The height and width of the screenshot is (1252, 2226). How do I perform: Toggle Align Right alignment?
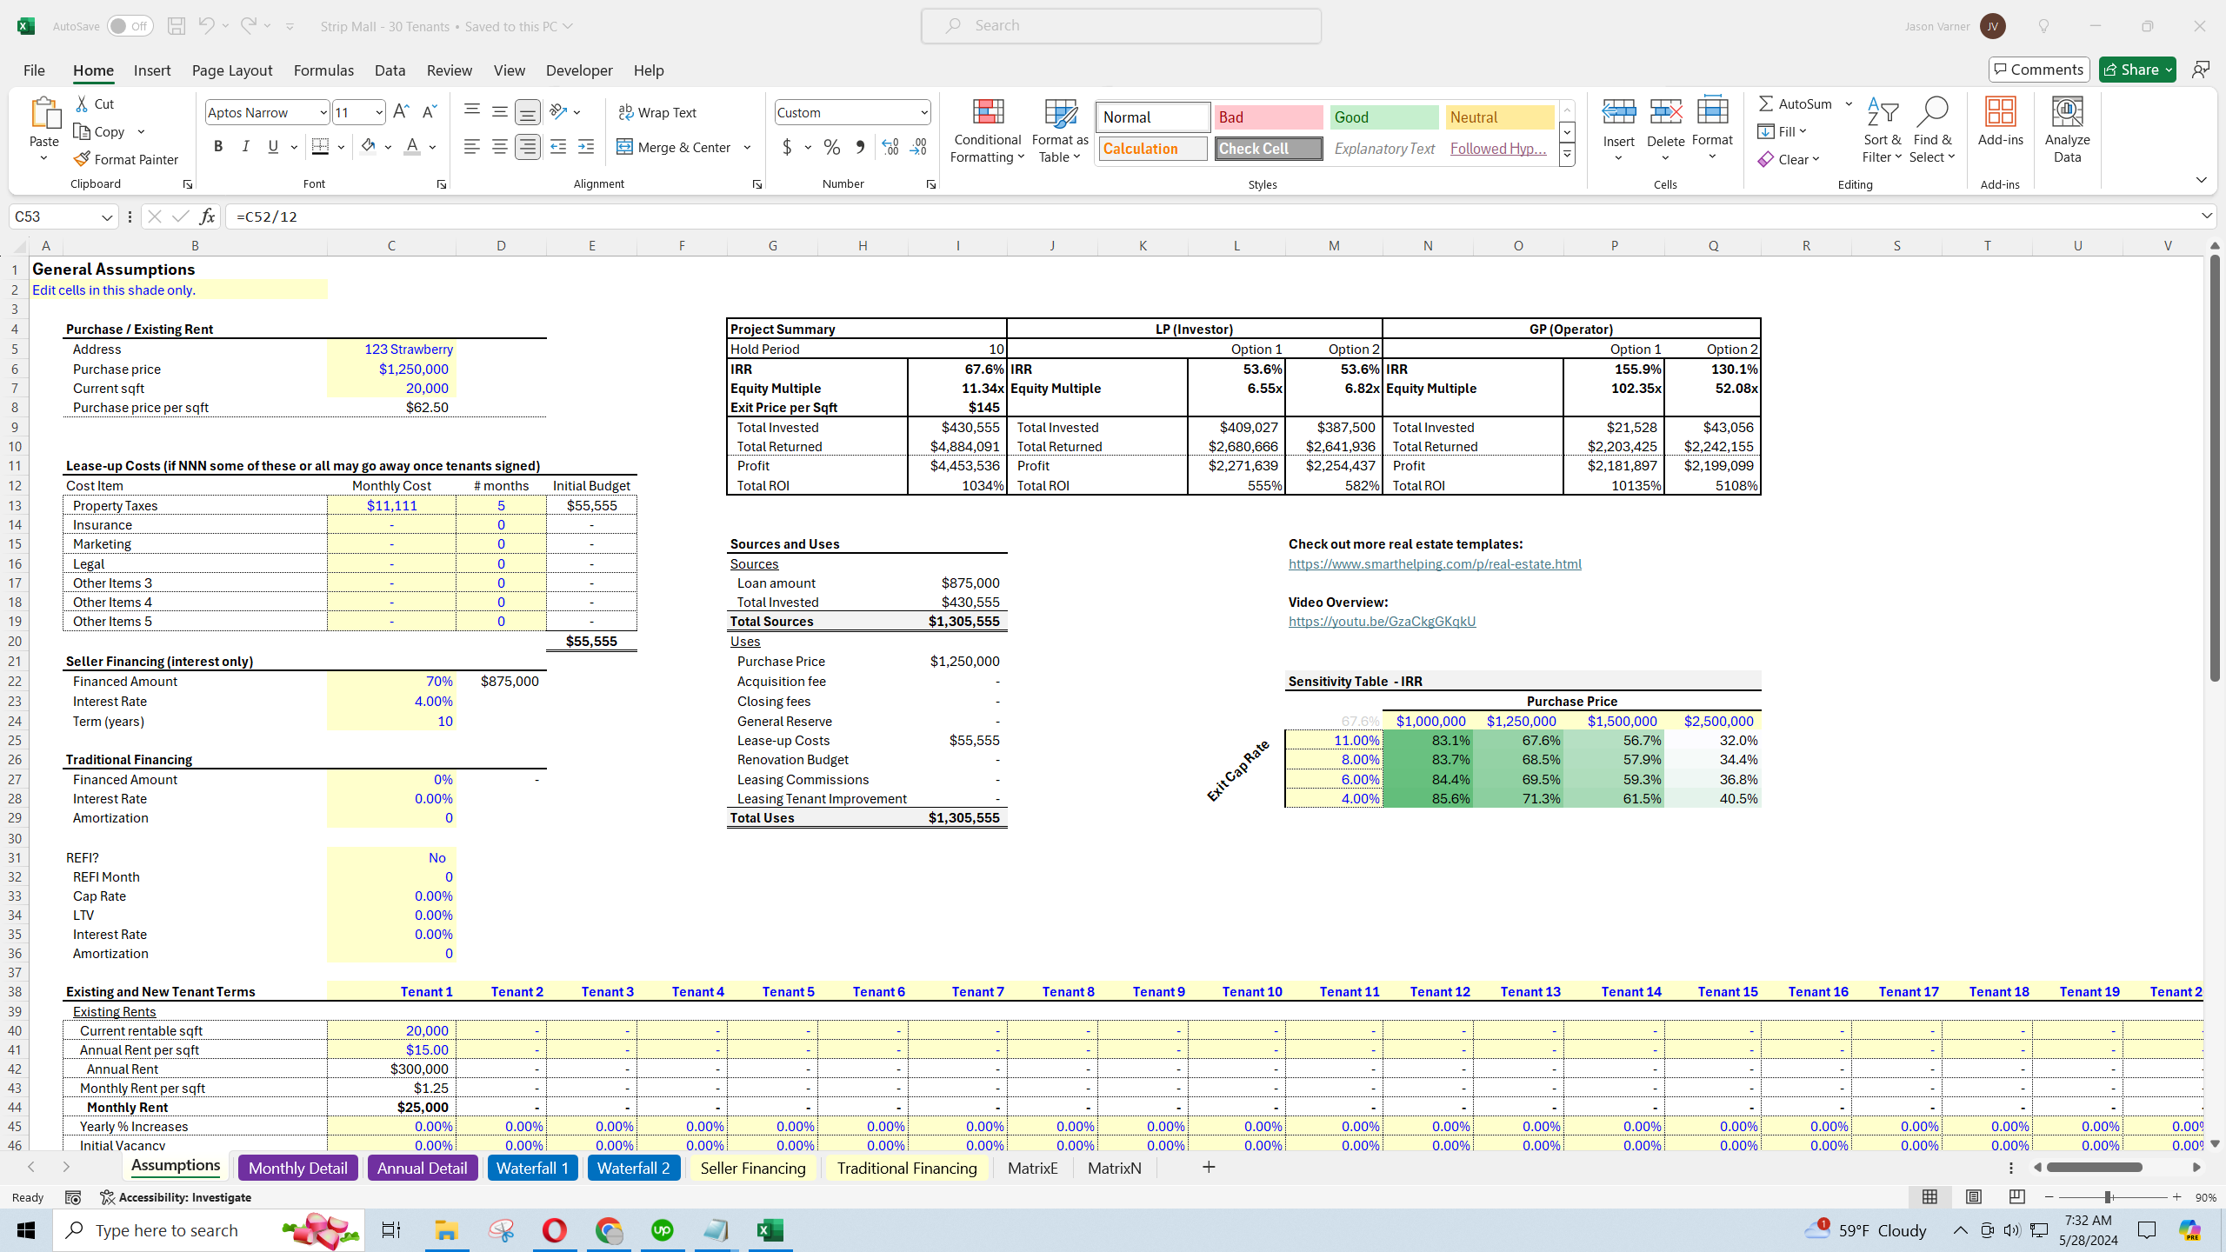pos(528,147)
